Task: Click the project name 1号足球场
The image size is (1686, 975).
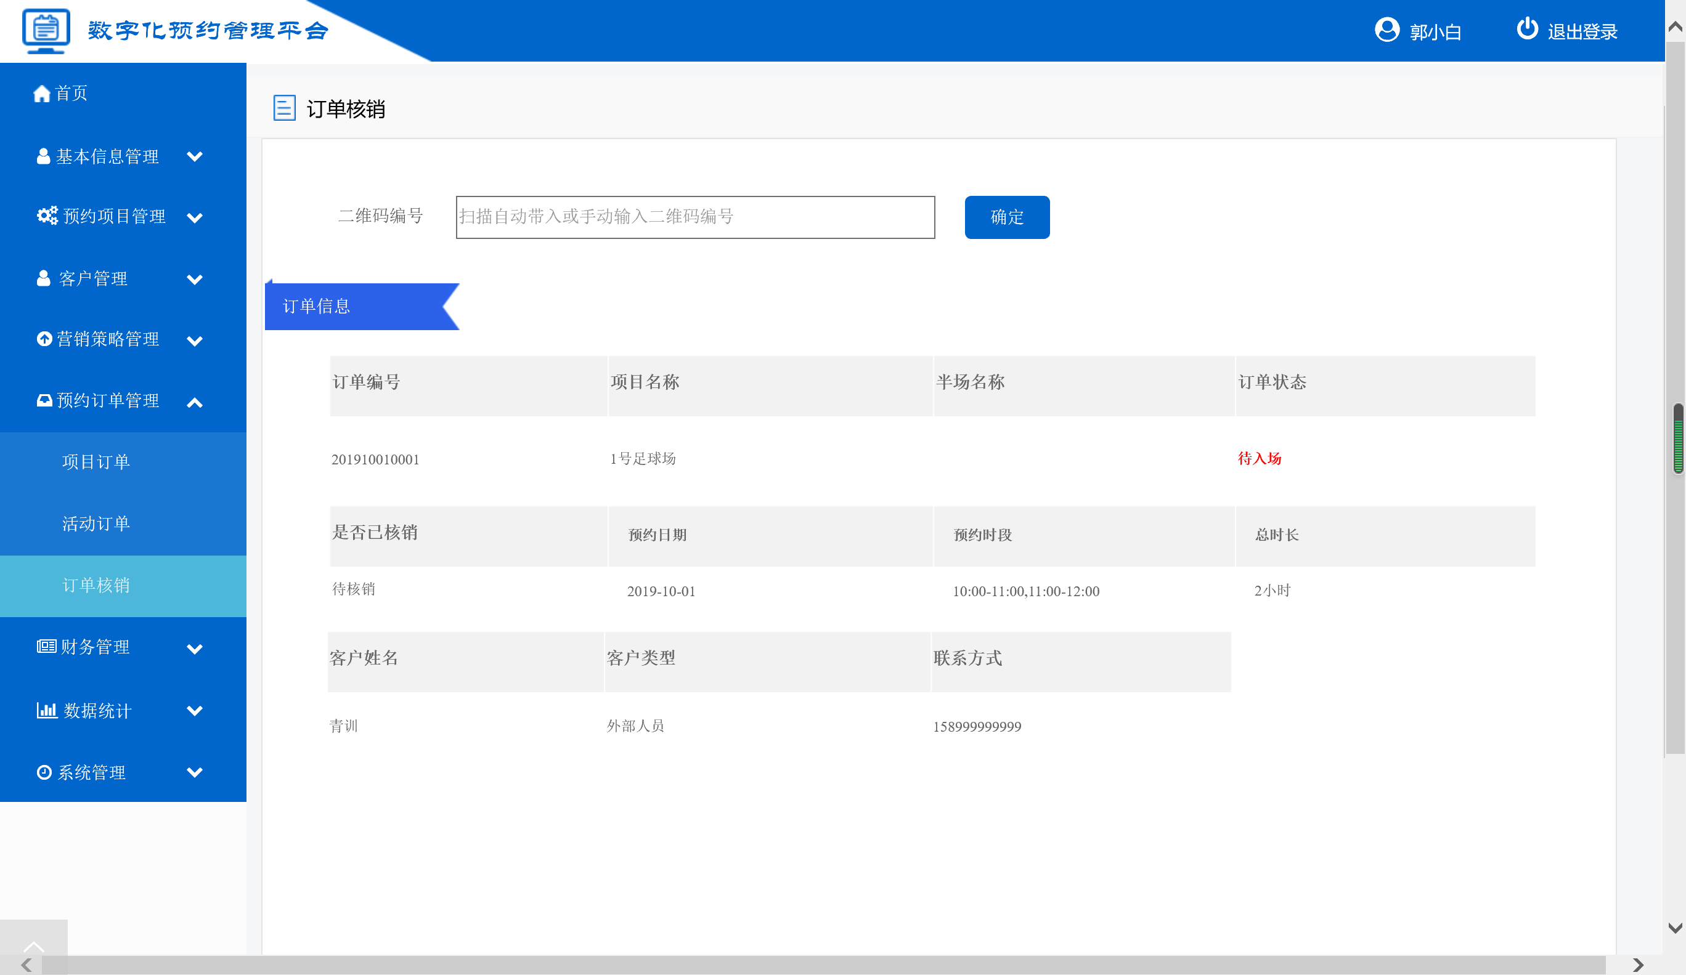Action: 643,459
